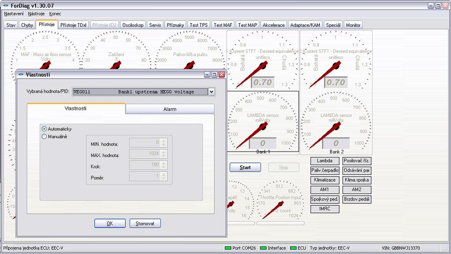This screenshot has width=451, height=254.
Task: Go to the Servis tab
Action: (x=155, y=25)
